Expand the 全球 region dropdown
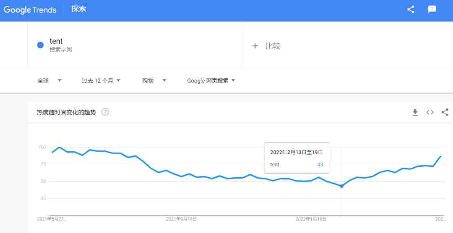453x233 pixels. [49, 80]
